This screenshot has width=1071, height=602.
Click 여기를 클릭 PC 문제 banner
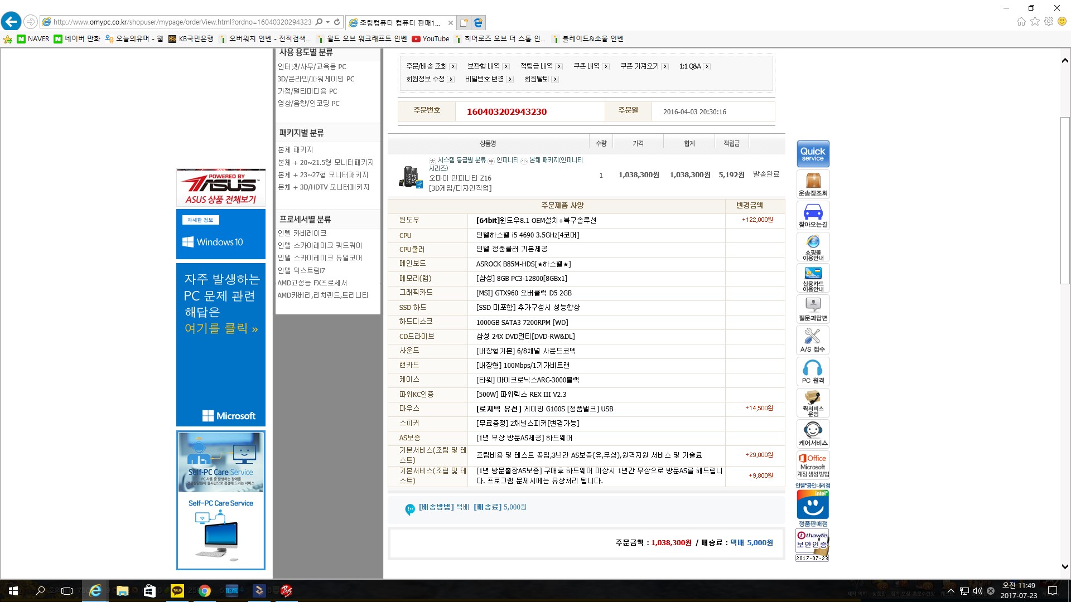click(x=221, y=344)
